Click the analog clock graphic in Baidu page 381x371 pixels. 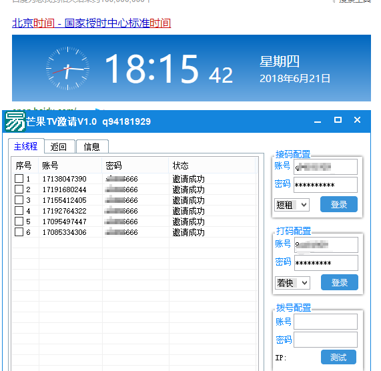click(x=67, y=68)
